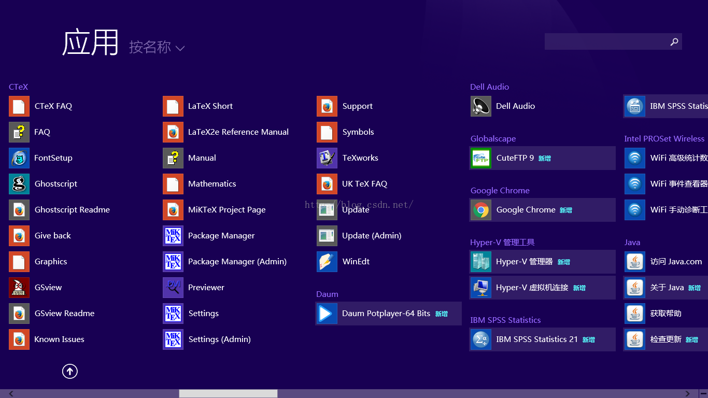Open the CTeX FAQ app icon

(19, 106)
